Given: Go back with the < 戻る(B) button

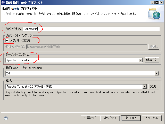Looking at the screenshot, I should pos(90,118).
